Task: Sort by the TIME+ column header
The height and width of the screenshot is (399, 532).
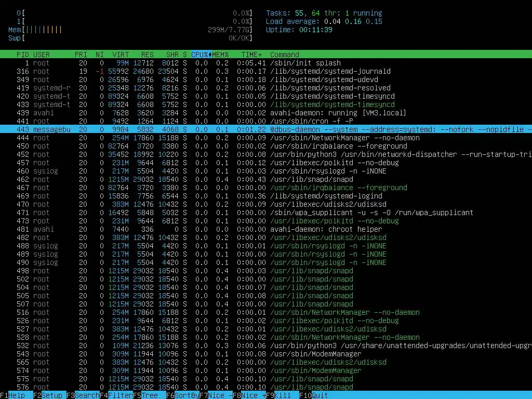Action: (252, 55)
